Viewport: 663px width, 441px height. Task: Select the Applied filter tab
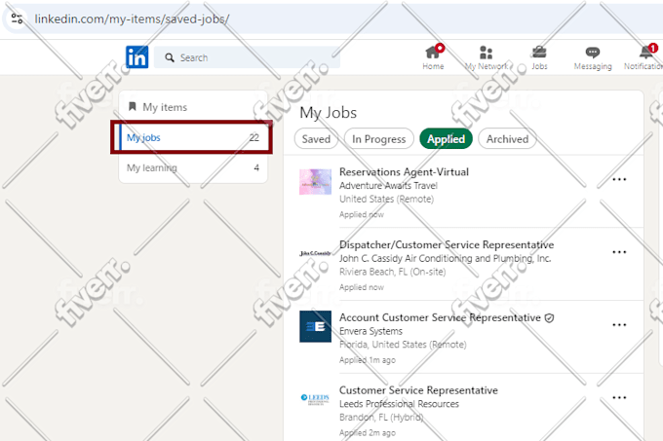pyautogui.click(x=447, y=139)
